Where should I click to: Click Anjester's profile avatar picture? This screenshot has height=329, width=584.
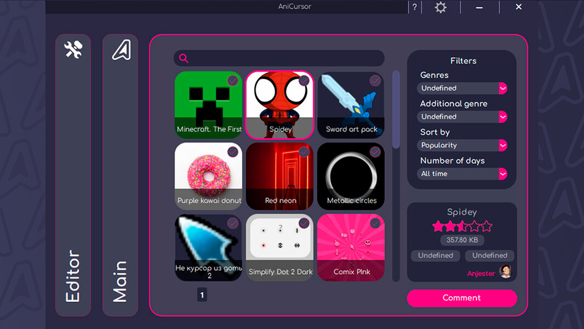[x=507, y=272]
